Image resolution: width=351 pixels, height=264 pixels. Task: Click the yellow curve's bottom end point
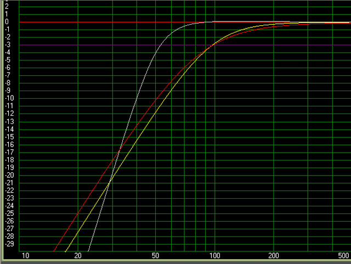click(65, 250)
